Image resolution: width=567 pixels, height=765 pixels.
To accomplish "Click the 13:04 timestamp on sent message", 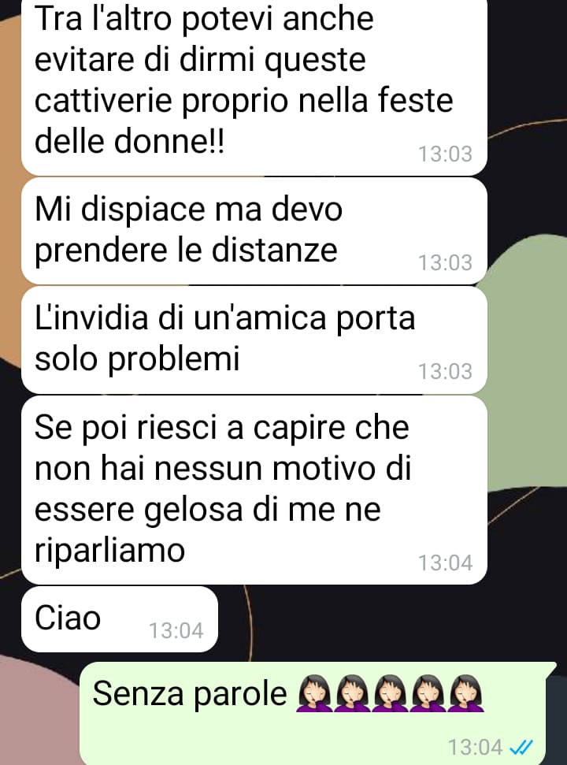I will pos(476,747).
